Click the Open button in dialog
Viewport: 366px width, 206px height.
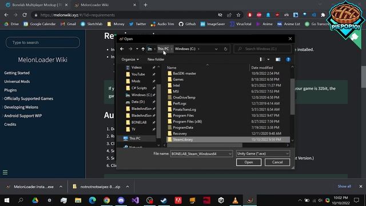click(249, 162)
